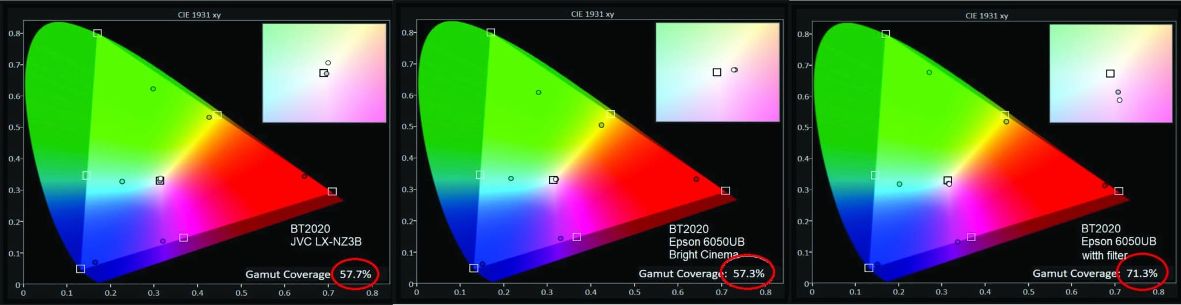Select green primary target square in with-filter chart
The height and width of the screenshot is (305, 1181).
pos(886,34)
